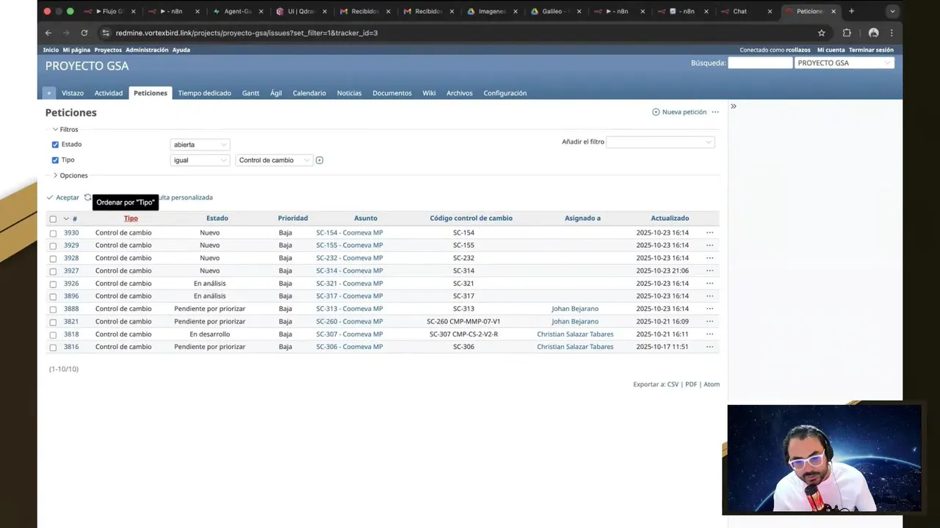
Task: Open the Calendario tab
Action: click(x=309, y=93)
